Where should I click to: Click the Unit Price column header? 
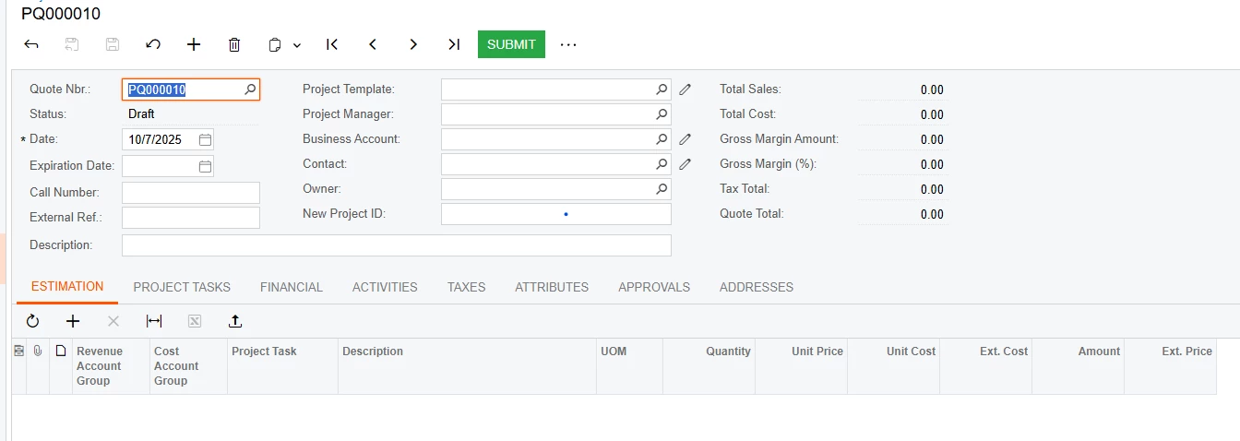pyautogui.click(x=801, y=366)
